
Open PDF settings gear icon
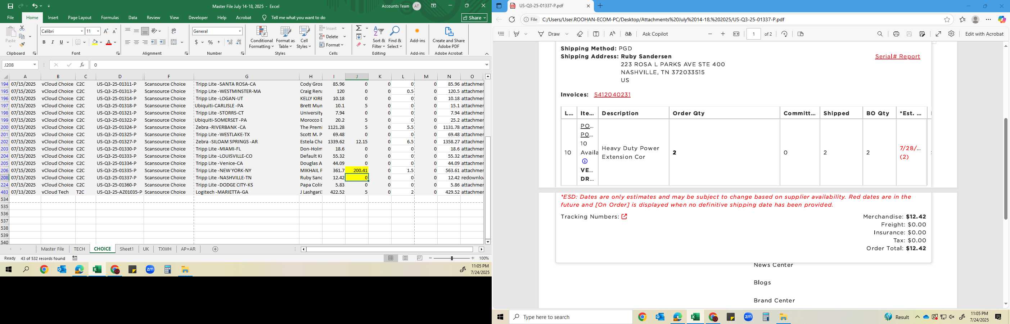(951, 34)
